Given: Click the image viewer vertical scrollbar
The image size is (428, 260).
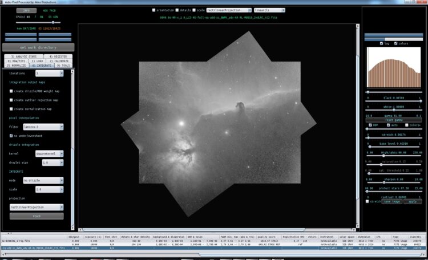Looking at the screenshot, I should (358, 125).
